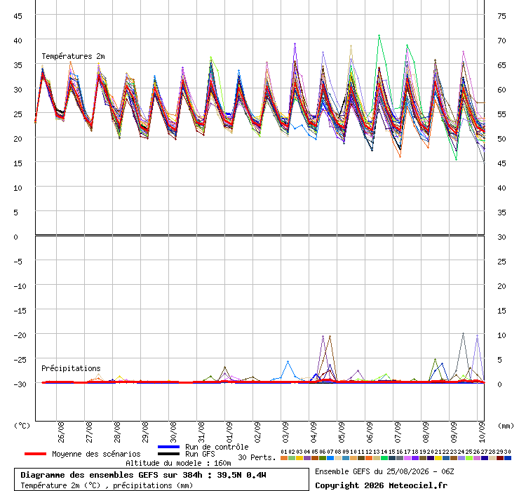Click the 05/09 date axis label

tap(342, 432)
